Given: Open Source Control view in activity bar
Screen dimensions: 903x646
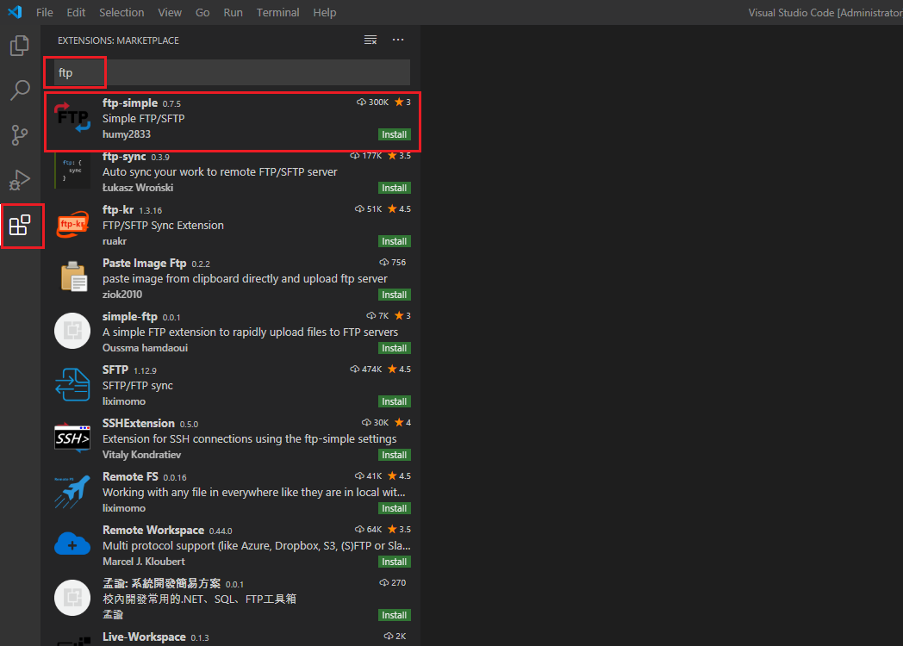Looking at the screenshot, I should (20, 135).
